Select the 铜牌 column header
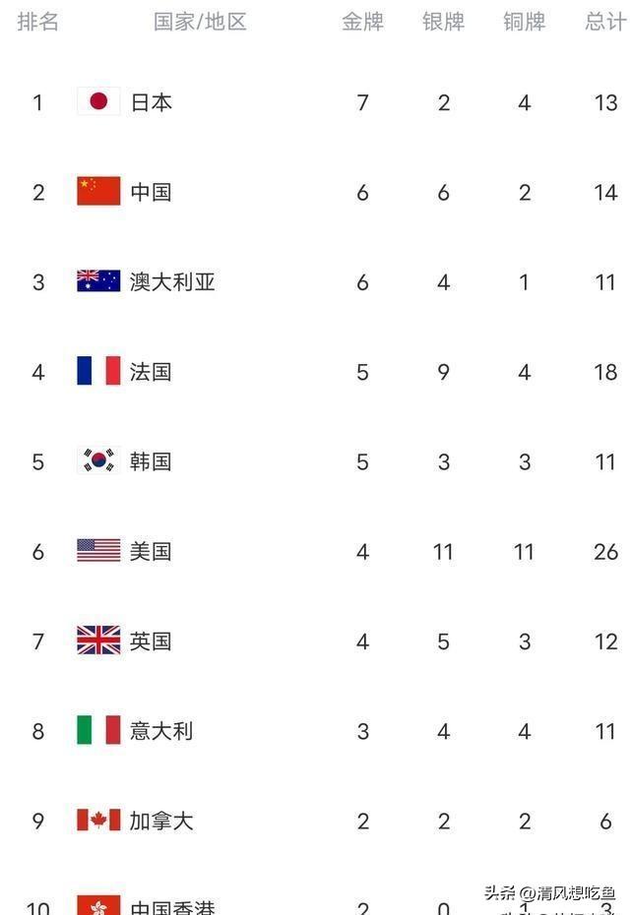The width and height of the screenshot is (630, 915). coord(524,22)
